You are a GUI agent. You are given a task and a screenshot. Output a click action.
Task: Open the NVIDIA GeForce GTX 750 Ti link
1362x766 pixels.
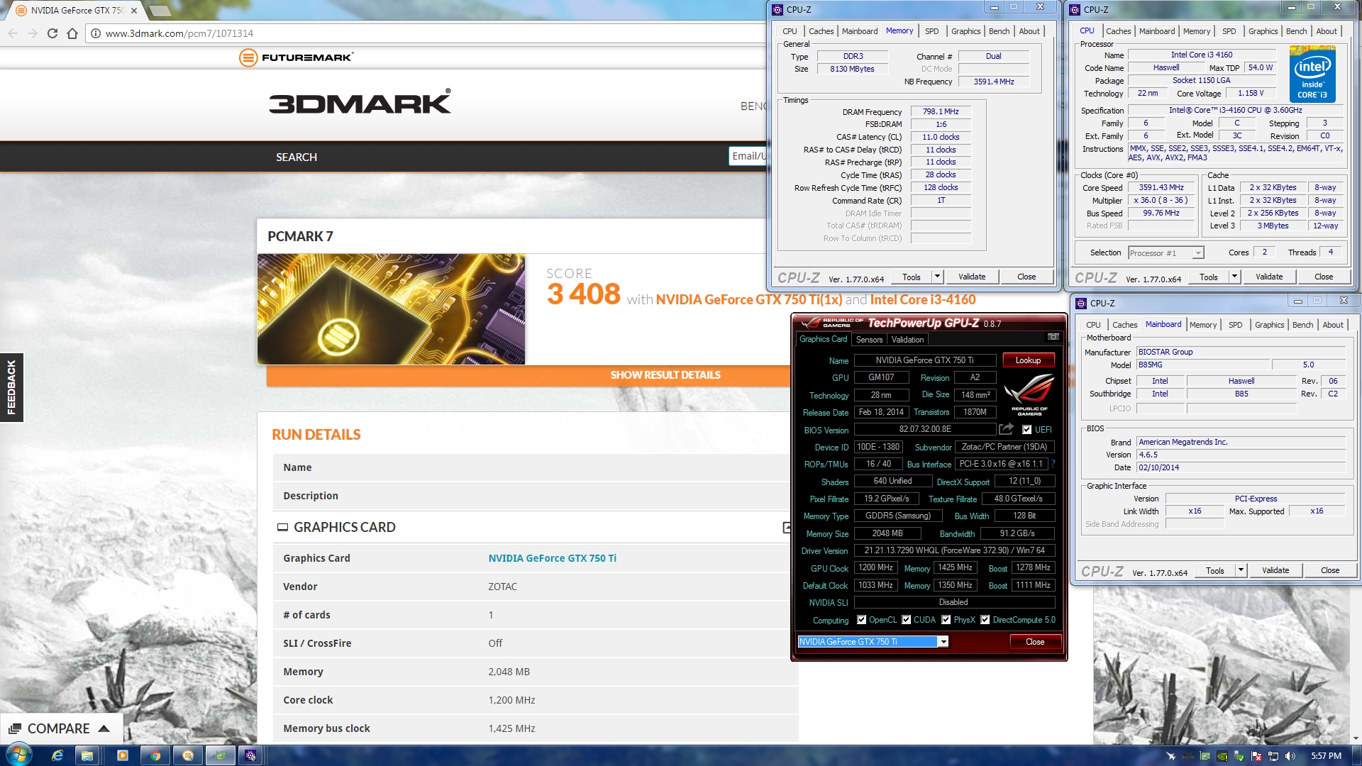coord(552,558)
